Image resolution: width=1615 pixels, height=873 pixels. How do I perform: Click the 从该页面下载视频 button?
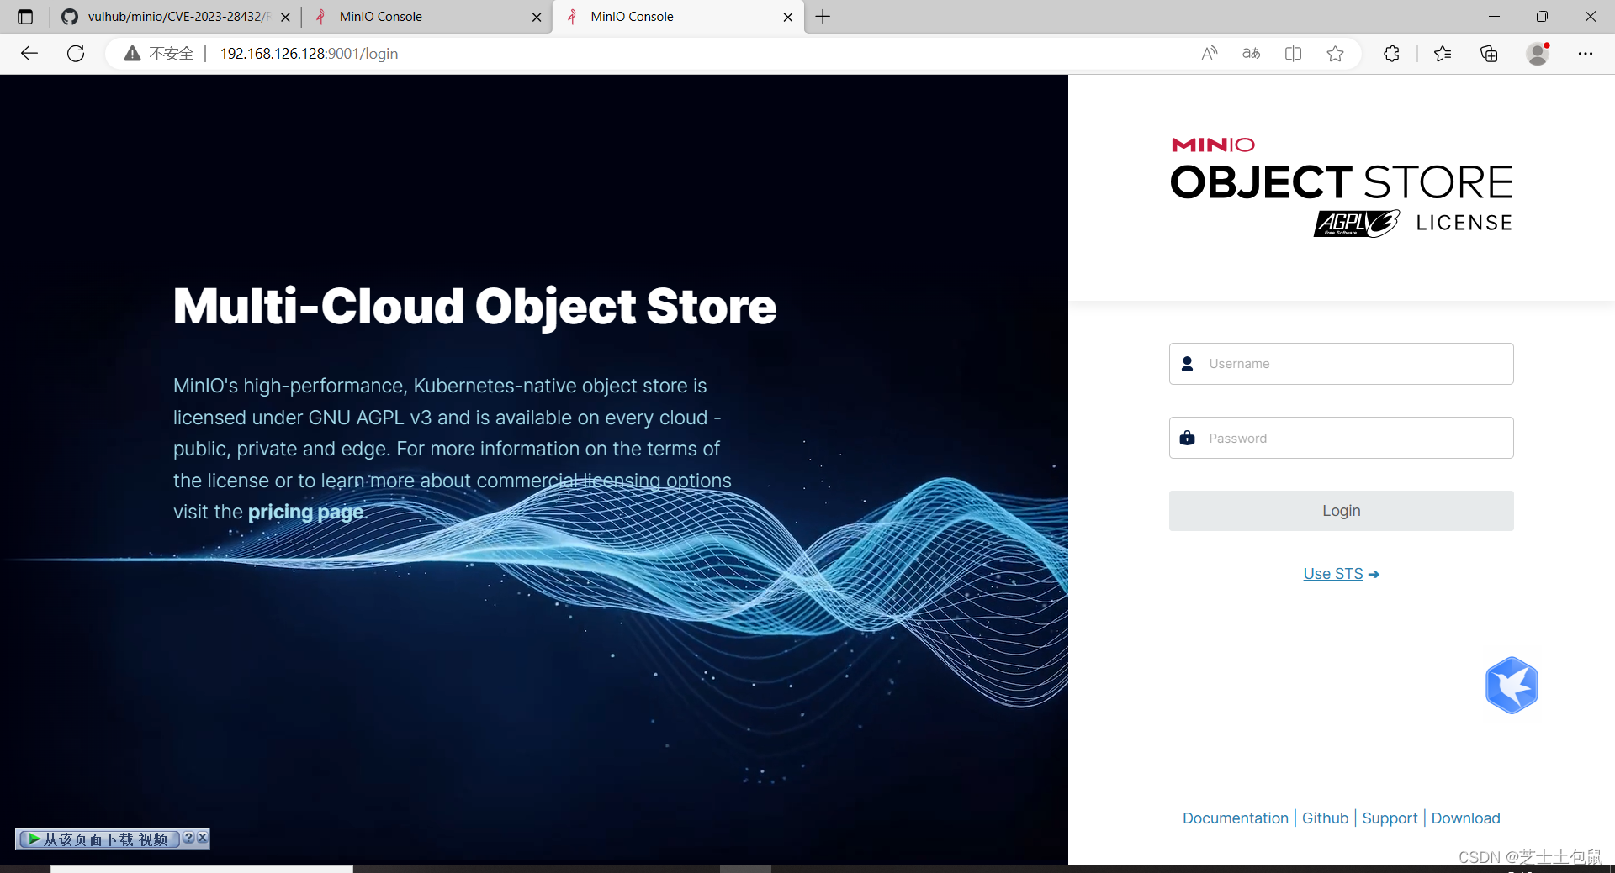point(98,839)
